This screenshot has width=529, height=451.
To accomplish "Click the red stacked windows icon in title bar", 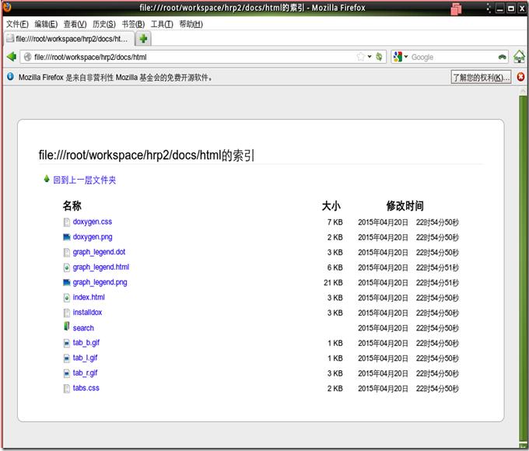I will point(456,9).
